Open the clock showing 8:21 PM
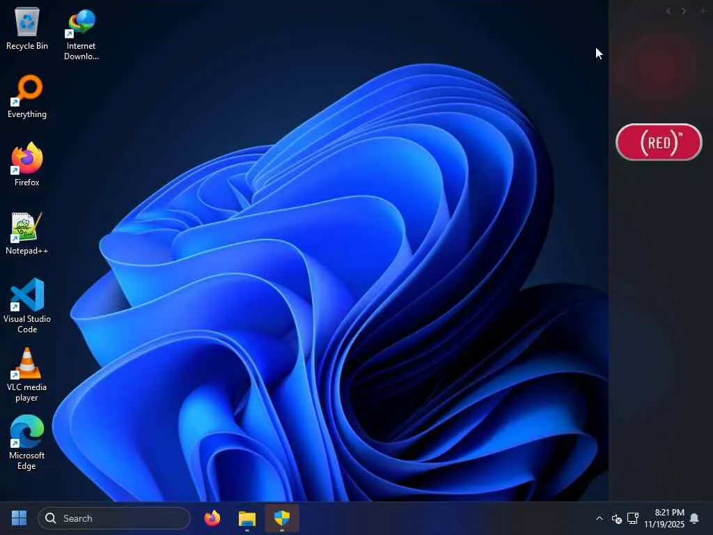The width and height of the screenshot is (713, 535). (x=664, y=518)
